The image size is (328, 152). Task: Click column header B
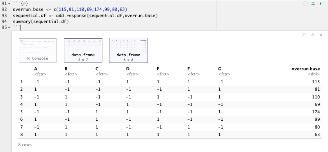tap(66, 69)
